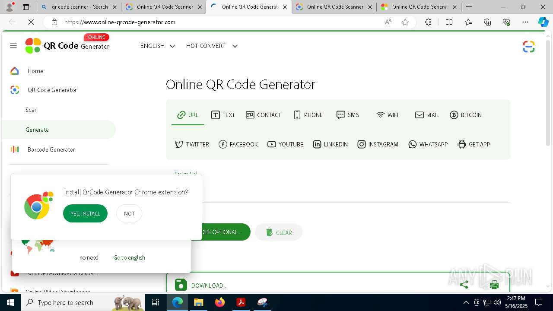Open Read aloud in address bar

pyautogui.click(x=388, y=22)
